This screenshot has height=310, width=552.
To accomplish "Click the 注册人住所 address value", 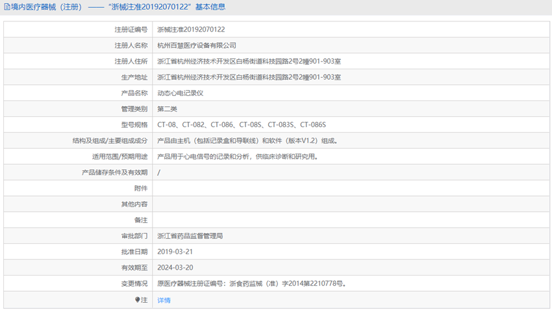I will [249, 61].
